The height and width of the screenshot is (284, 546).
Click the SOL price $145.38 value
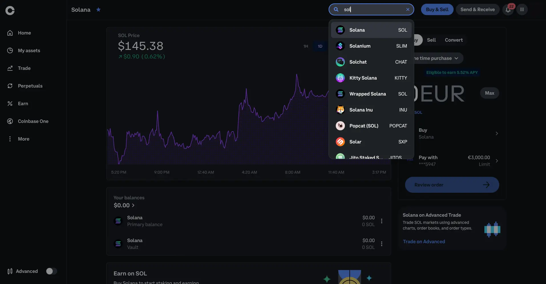(141, 46)
